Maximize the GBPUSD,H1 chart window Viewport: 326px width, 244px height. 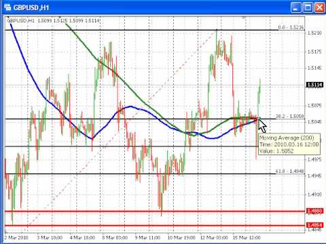308,7
